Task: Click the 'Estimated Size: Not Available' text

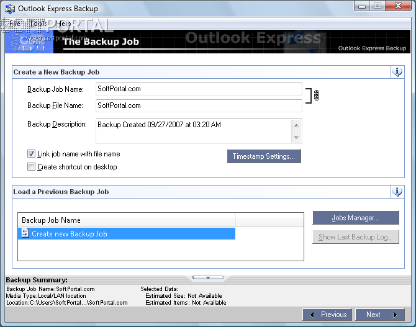Action: pos(184,296)
